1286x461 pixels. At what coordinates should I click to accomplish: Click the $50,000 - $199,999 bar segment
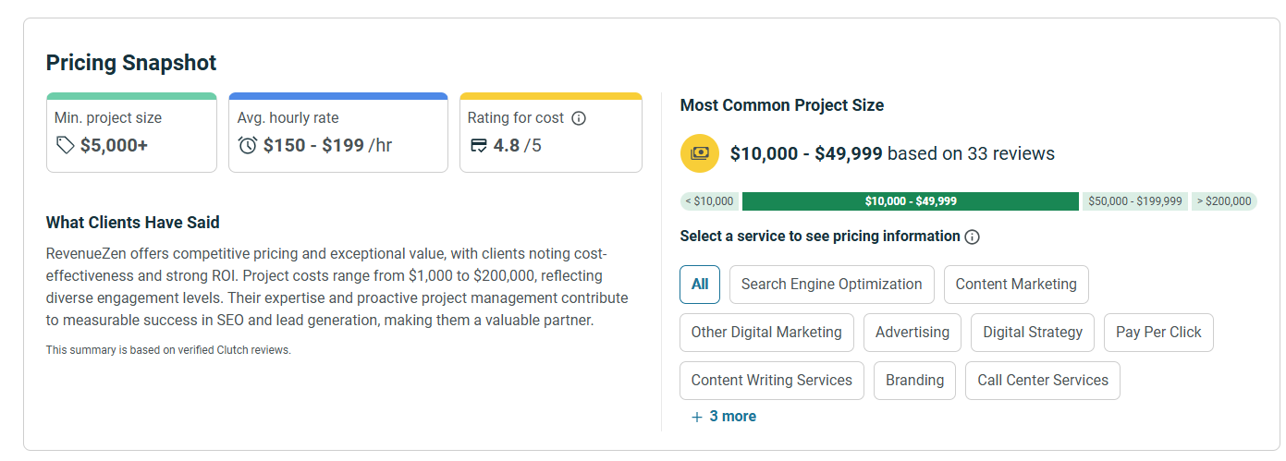(1134, 201)
